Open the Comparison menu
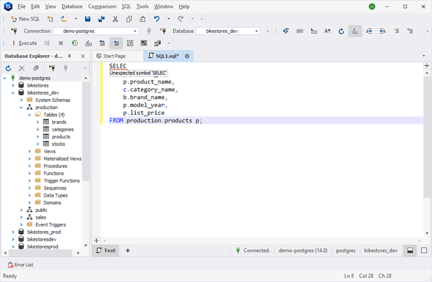Screen dimensions: 432x282 coord(102,6)
